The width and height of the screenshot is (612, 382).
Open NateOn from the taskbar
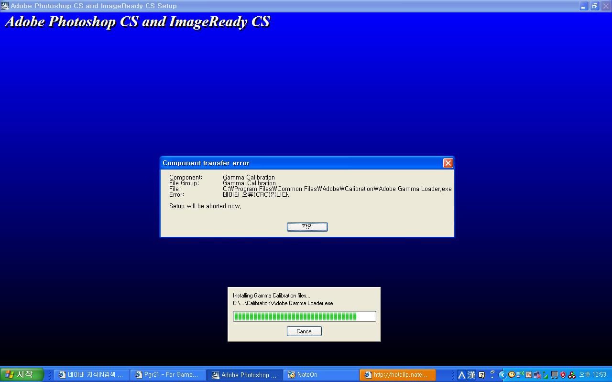point(321,375)
